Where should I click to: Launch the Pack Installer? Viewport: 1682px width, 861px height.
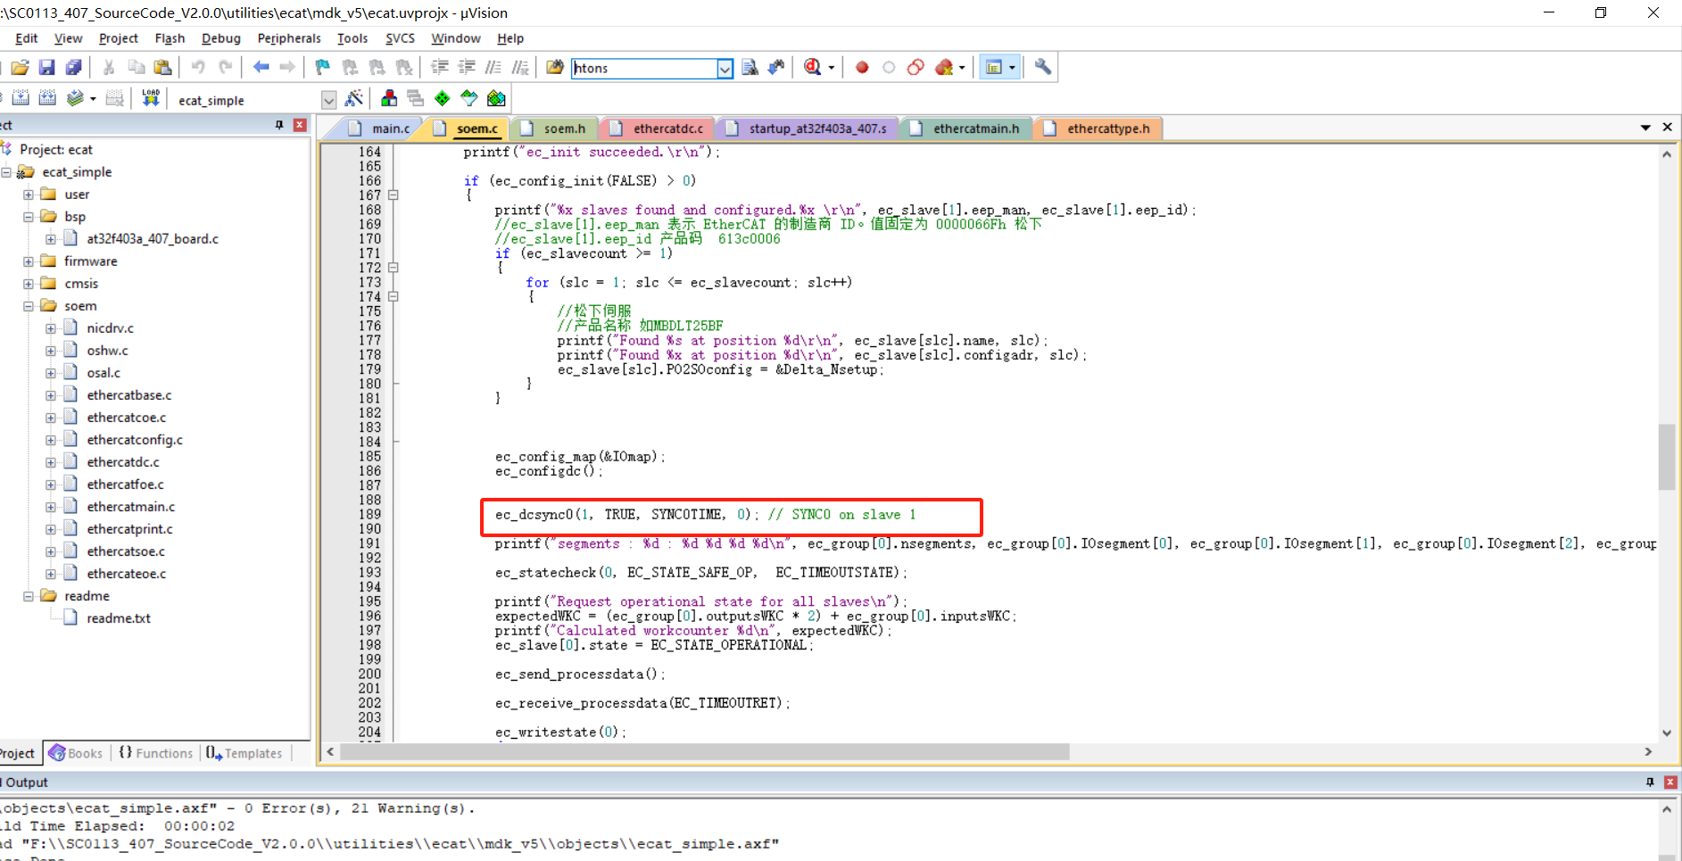[x=496, y=98]
